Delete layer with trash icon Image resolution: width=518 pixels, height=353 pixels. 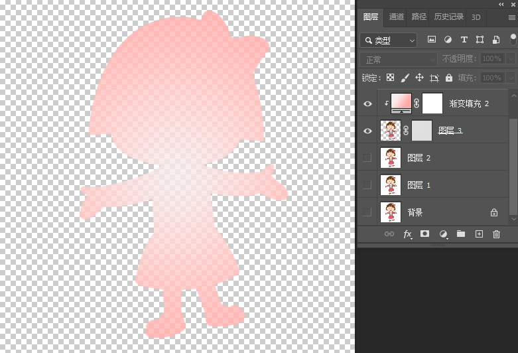[496, 234]
